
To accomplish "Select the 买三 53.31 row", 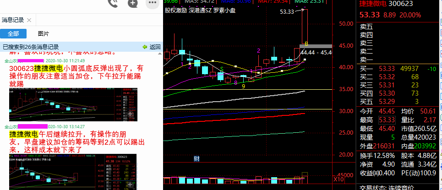I will pos(398,85).
